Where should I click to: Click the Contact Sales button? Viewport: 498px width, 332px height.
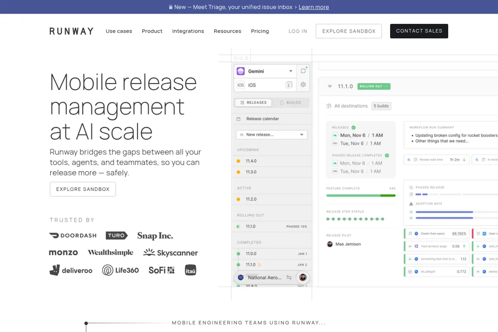(419, 31)
